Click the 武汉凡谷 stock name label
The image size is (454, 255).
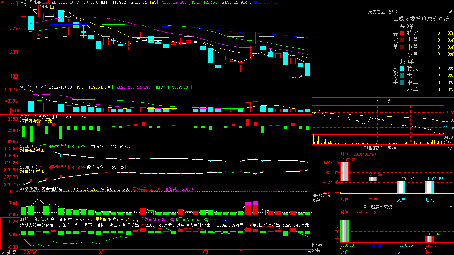(33, 2)
